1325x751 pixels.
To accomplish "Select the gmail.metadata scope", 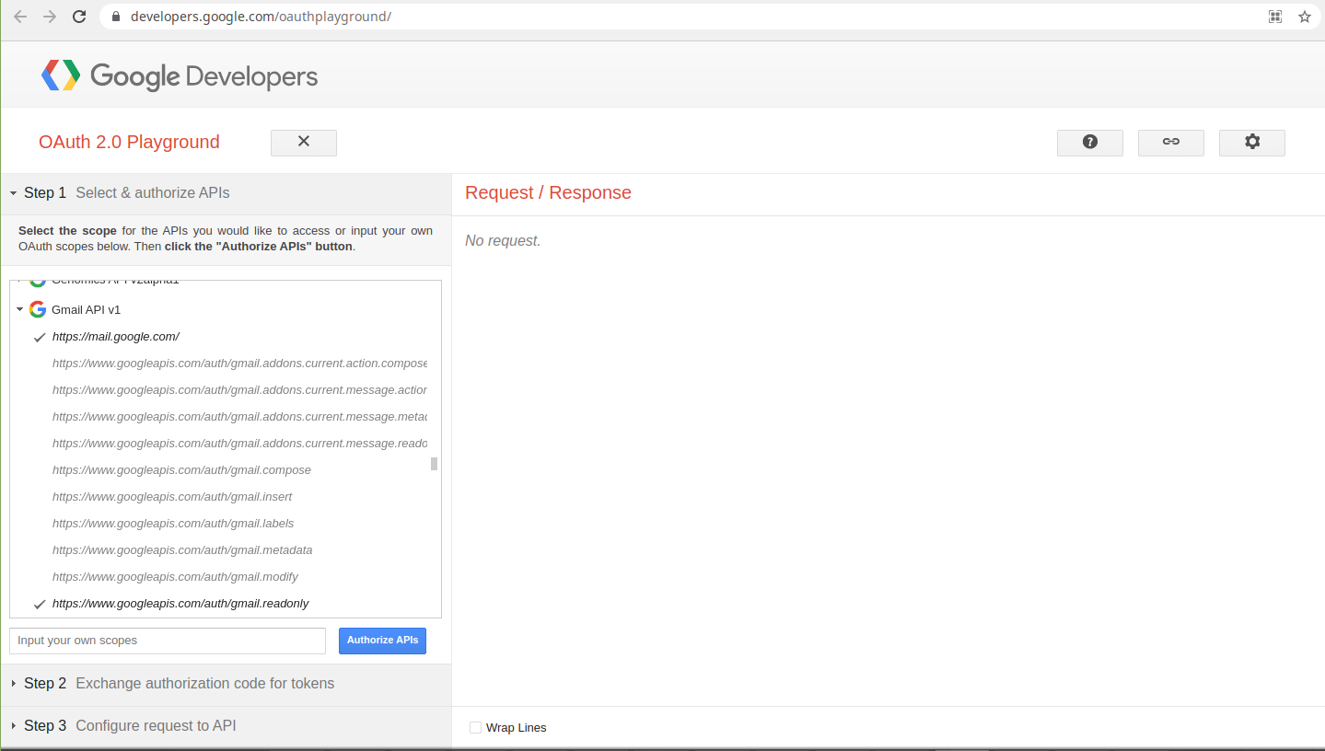I will point(182,550).
